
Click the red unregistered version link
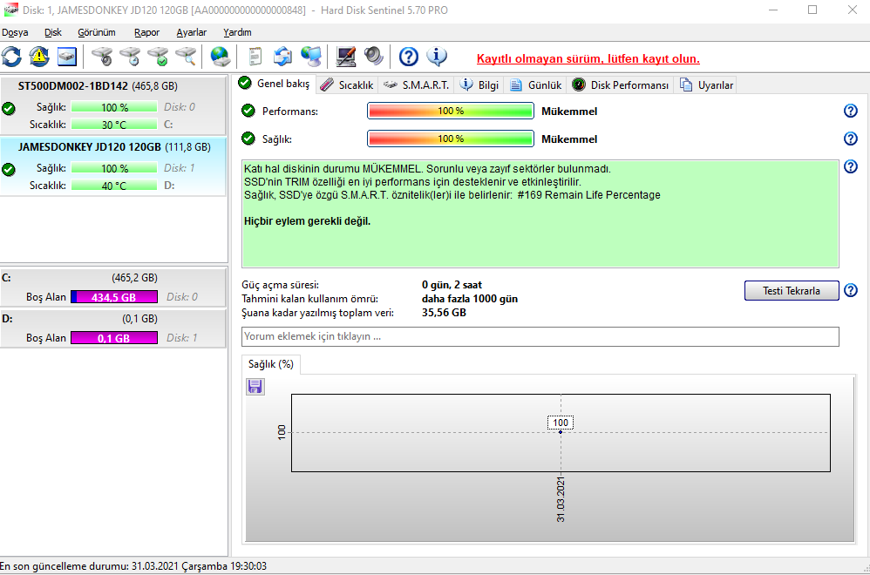click(x=588, y=58)
